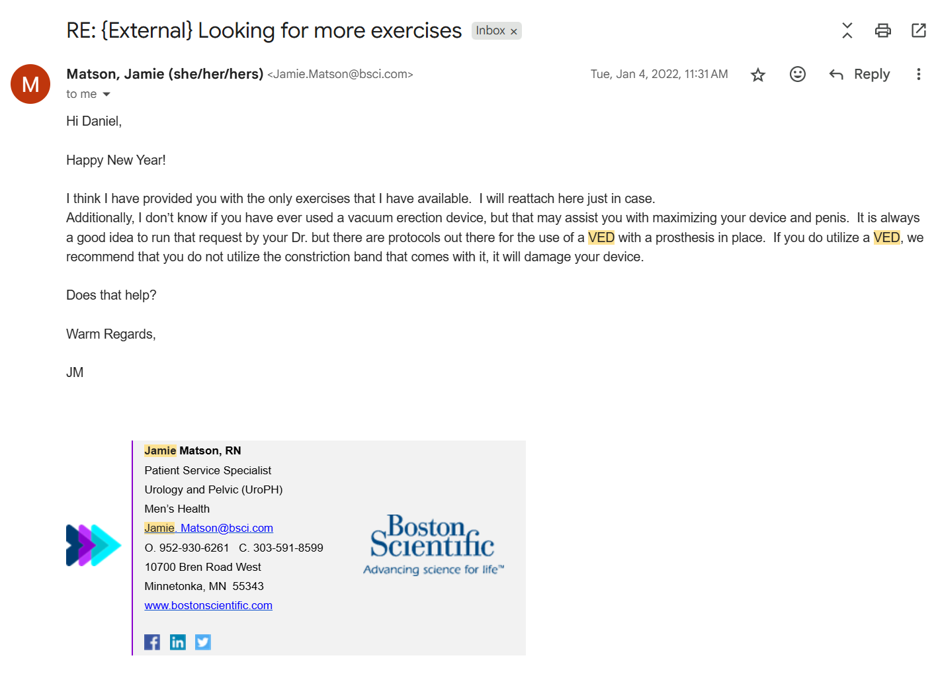Open the LinkedIn icon in the signature
Image resolution: width=936 pixels, height=674 pixels.
178,642
